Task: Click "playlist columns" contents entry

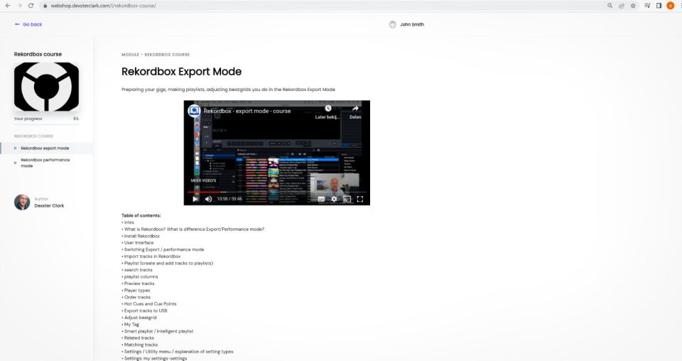Action: 141,276
